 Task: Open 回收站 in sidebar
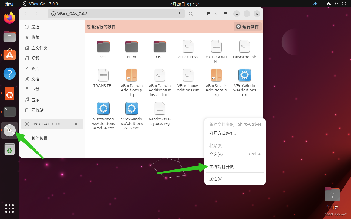point(52,110)
